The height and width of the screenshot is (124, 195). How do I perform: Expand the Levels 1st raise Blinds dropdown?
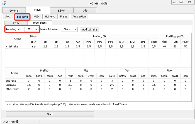click(x=69, y=29)
